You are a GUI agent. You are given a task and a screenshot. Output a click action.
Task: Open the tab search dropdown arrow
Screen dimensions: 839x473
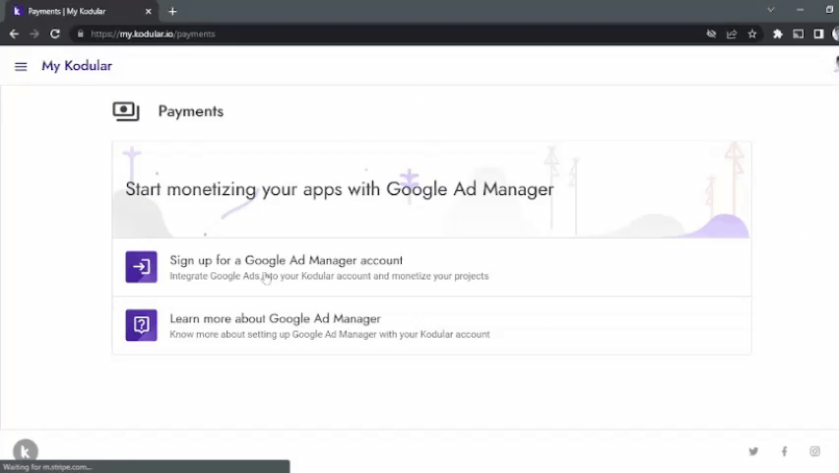771,10
